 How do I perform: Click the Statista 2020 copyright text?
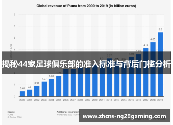15,117
